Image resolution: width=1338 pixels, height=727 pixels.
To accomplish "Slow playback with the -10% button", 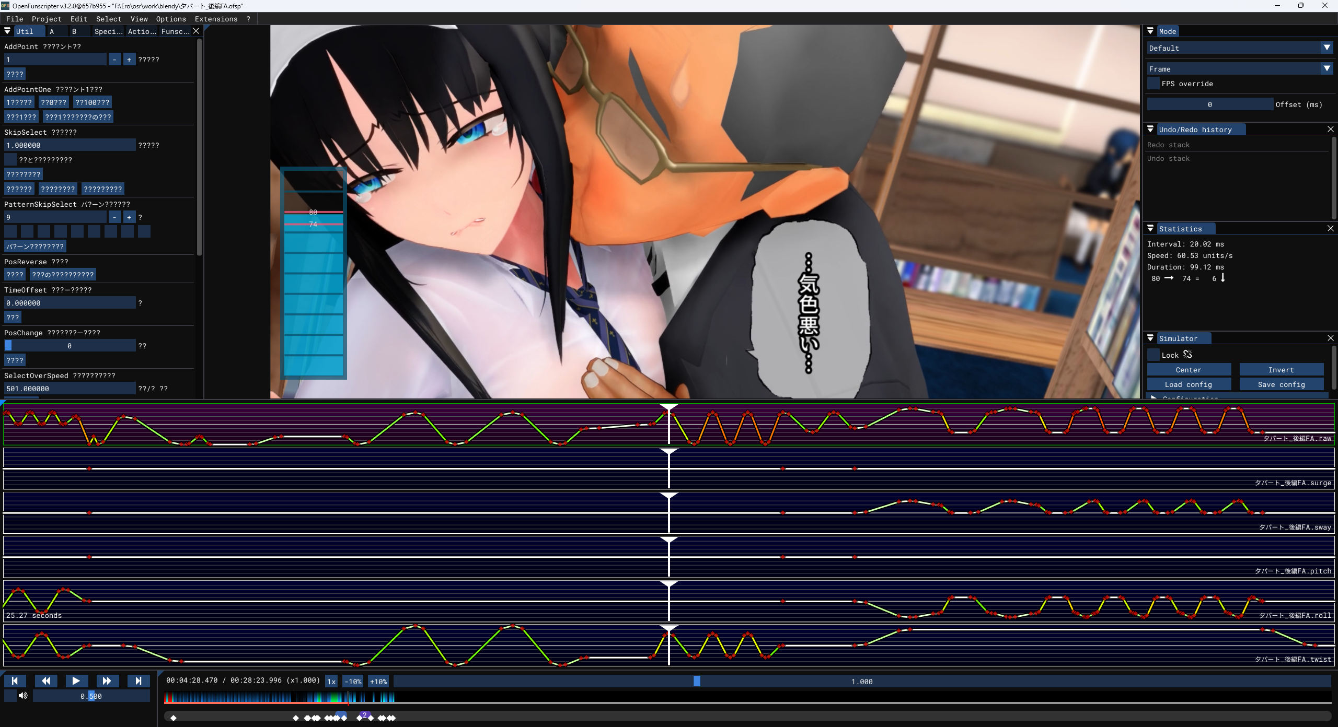I will [x=353, y=681].
